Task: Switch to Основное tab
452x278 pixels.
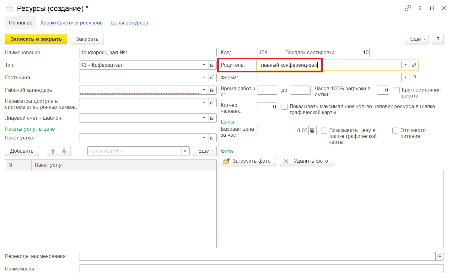Action: click(x=20, y=23)
